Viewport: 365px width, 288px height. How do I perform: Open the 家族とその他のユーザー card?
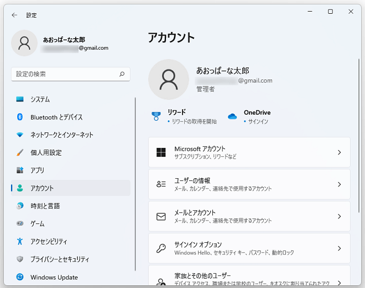249,275
